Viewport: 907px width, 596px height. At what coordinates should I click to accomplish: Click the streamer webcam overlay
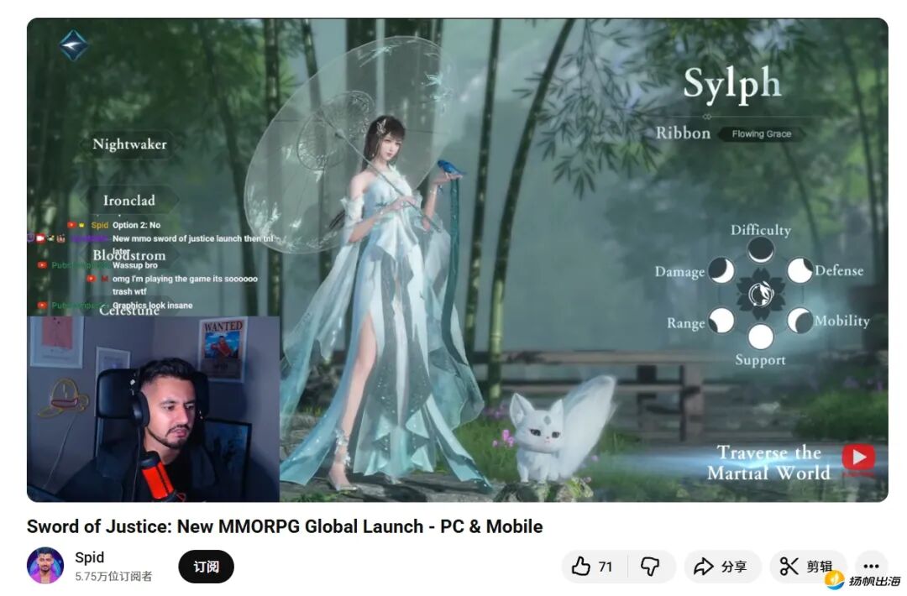pyautogui.click(x=154, y=409)
